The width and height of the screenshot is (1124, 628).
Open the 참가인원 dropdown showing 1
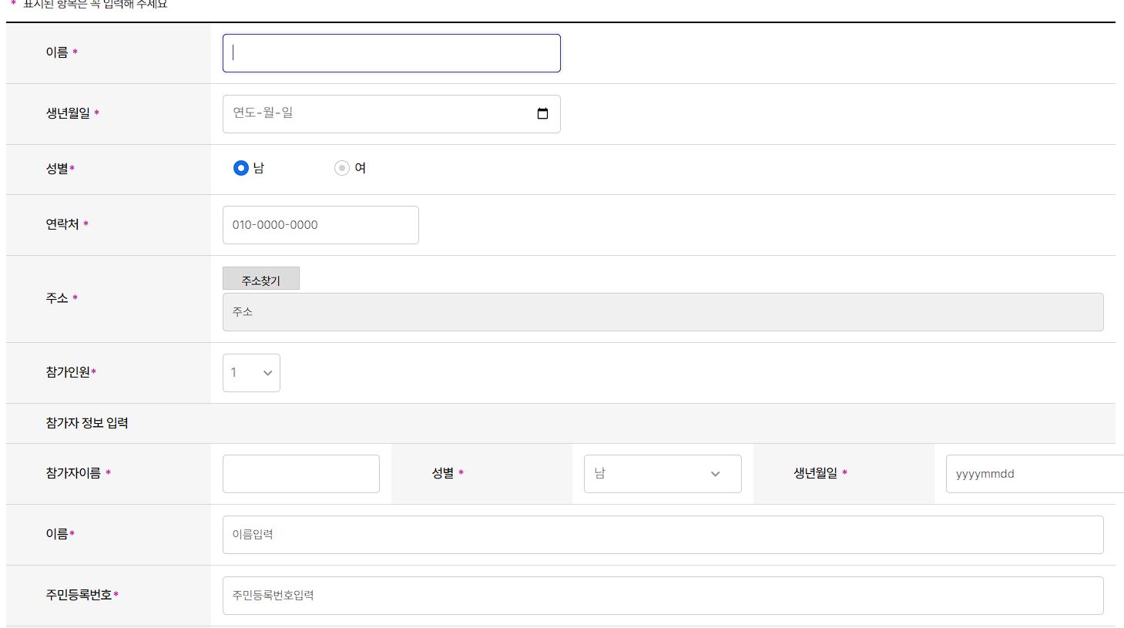click(x=251, y=373)
